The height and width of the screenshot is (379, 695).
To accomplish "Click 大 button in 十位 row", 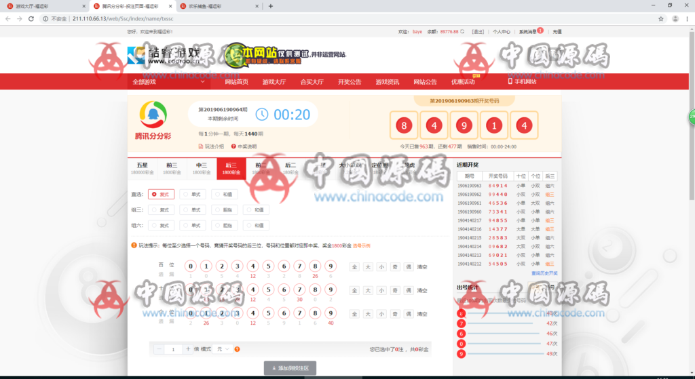I will tap(368, 290).
